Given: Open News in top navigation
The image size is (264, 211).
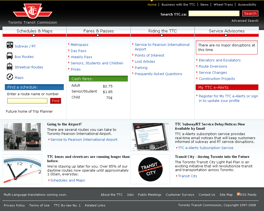Looking at the screenshot, I should pos(204,5).
